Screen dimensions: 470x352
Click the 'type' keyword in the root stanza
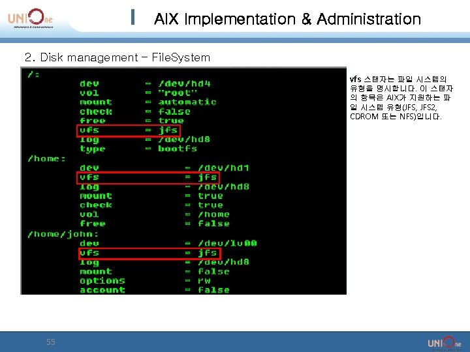pyautogui.click(x=92, y=149)
